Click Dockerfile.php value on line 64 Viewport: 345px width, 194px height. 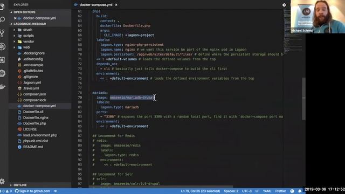136,26
